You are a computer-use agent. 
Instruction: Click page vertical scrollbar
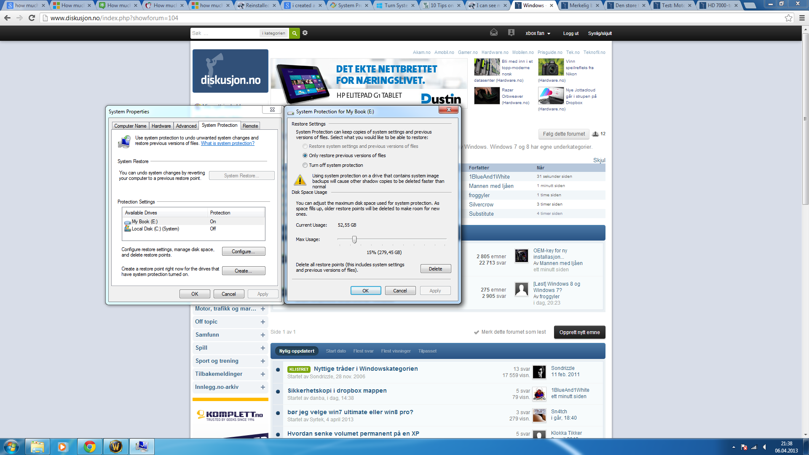pos(805,119)
